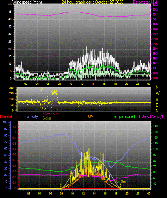Click the 'Dew Point (°F)' legend label
Screen dimensions: 167x198
tap(153, 116)
